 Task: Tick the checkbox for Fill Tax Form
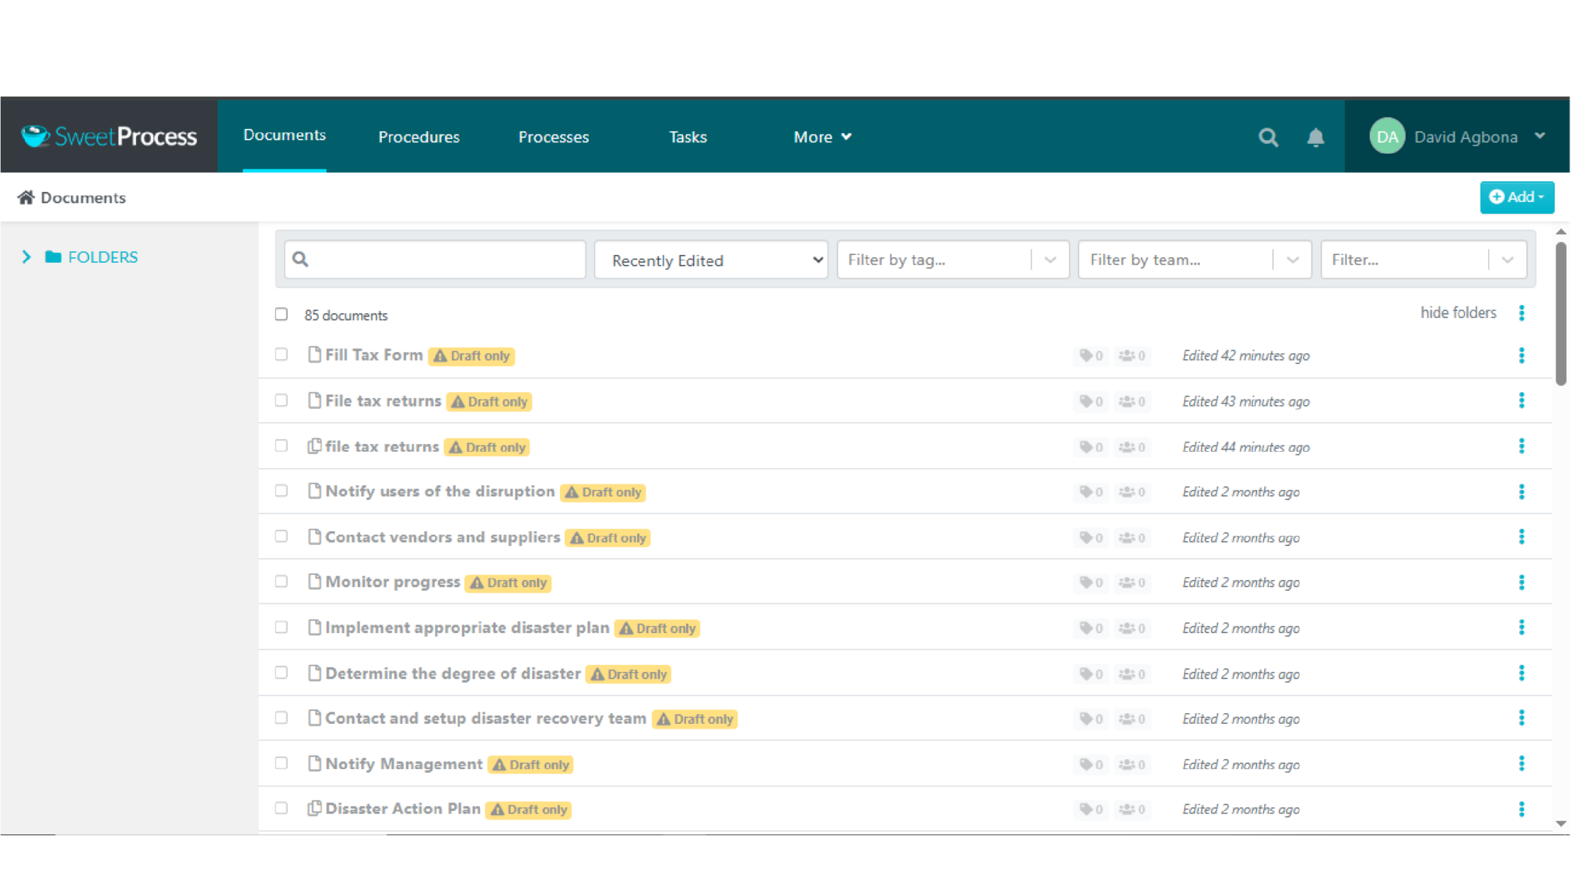coord(282,355)
